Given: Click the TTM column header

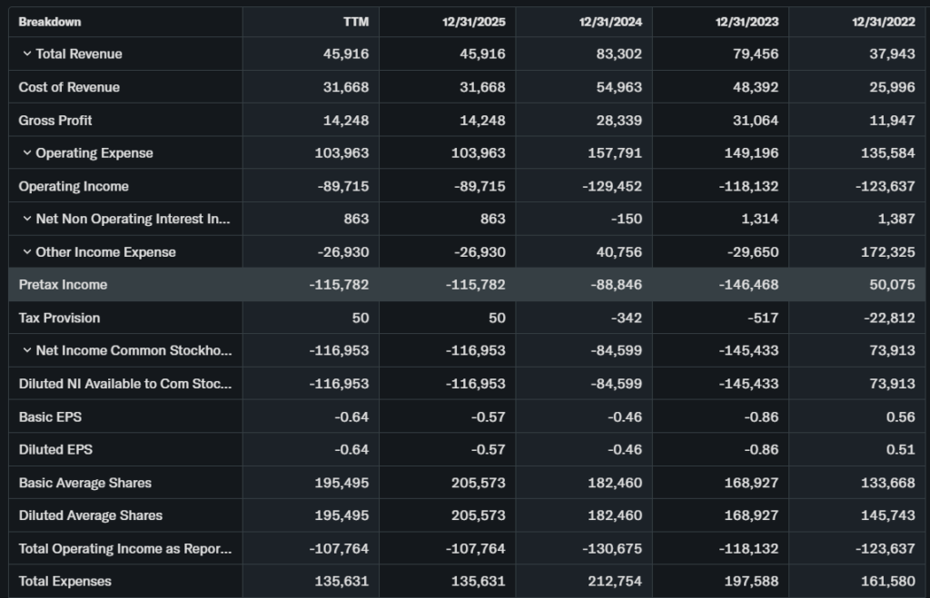Looking at the screenshot, I should [x=357, y=22].
